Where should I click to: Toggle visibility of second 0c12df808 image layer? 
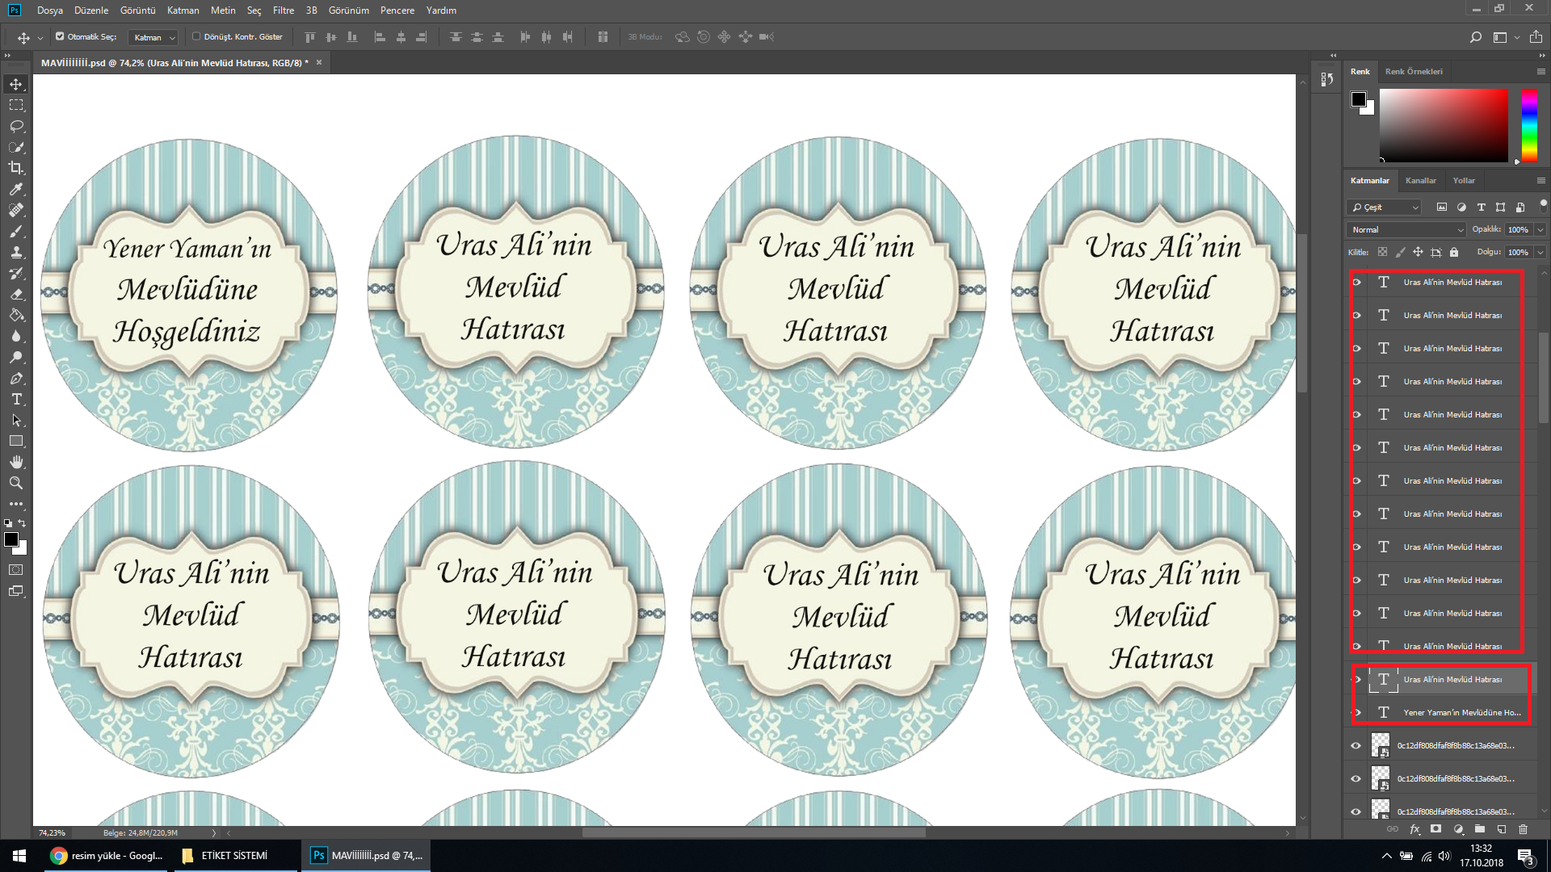[1357, 778]
